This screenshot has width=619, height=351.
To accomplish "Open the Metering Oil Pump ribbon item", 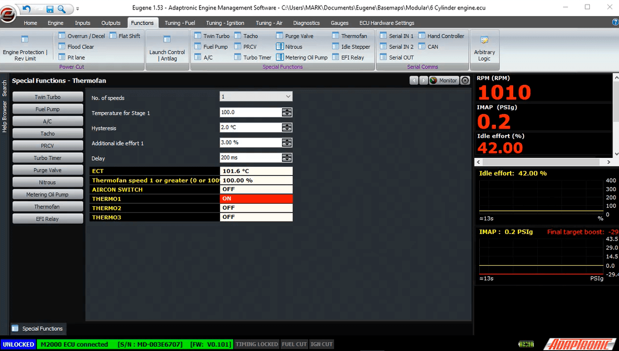I will point(302,57).
